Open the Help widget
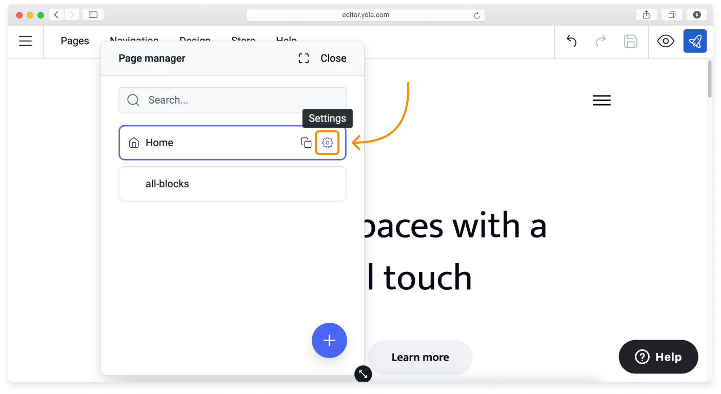The width and height of the screenshot is (721, 394). tap(658, 357)
